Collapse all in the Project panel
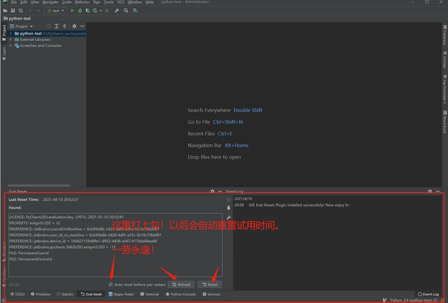Screen dimensions: 448x303 [x=64, y=26]
